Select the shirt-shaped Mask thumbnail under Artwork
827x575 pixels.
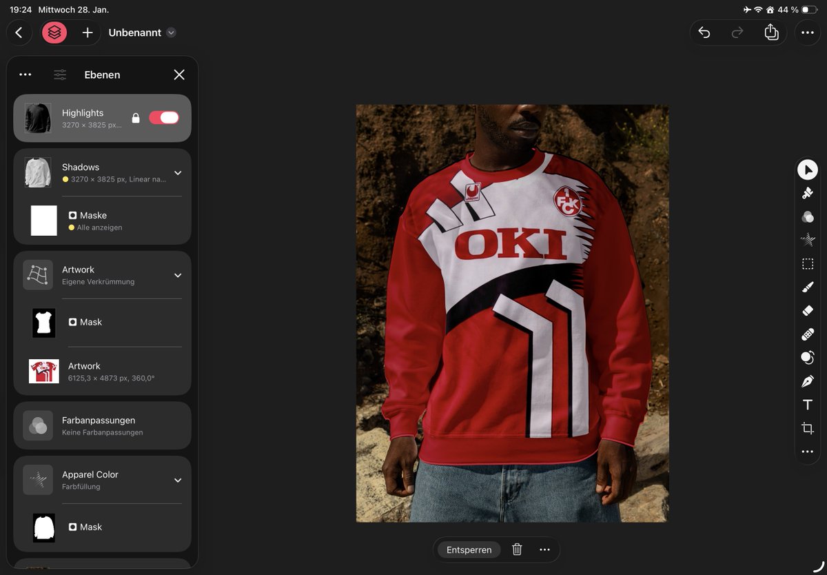coord(44,323)
